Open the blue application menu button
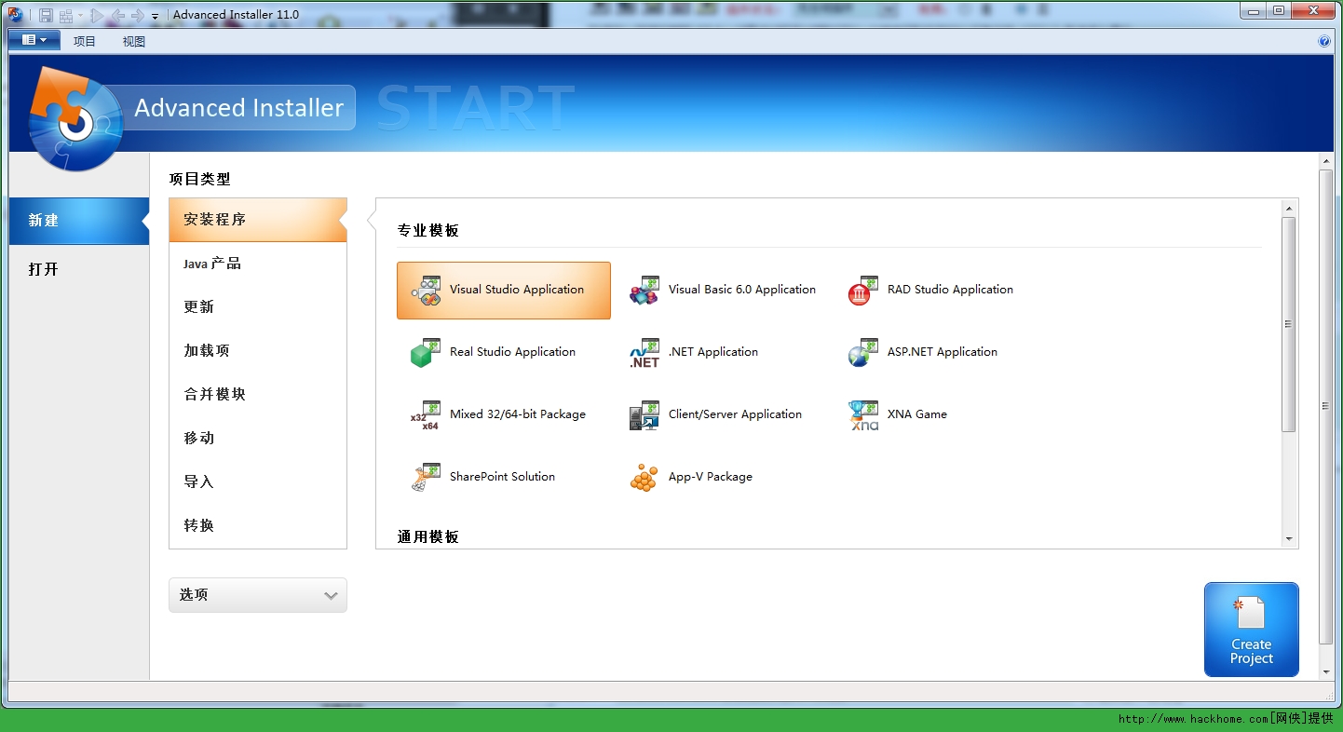 pyautogui.click(x=34, y=40)
